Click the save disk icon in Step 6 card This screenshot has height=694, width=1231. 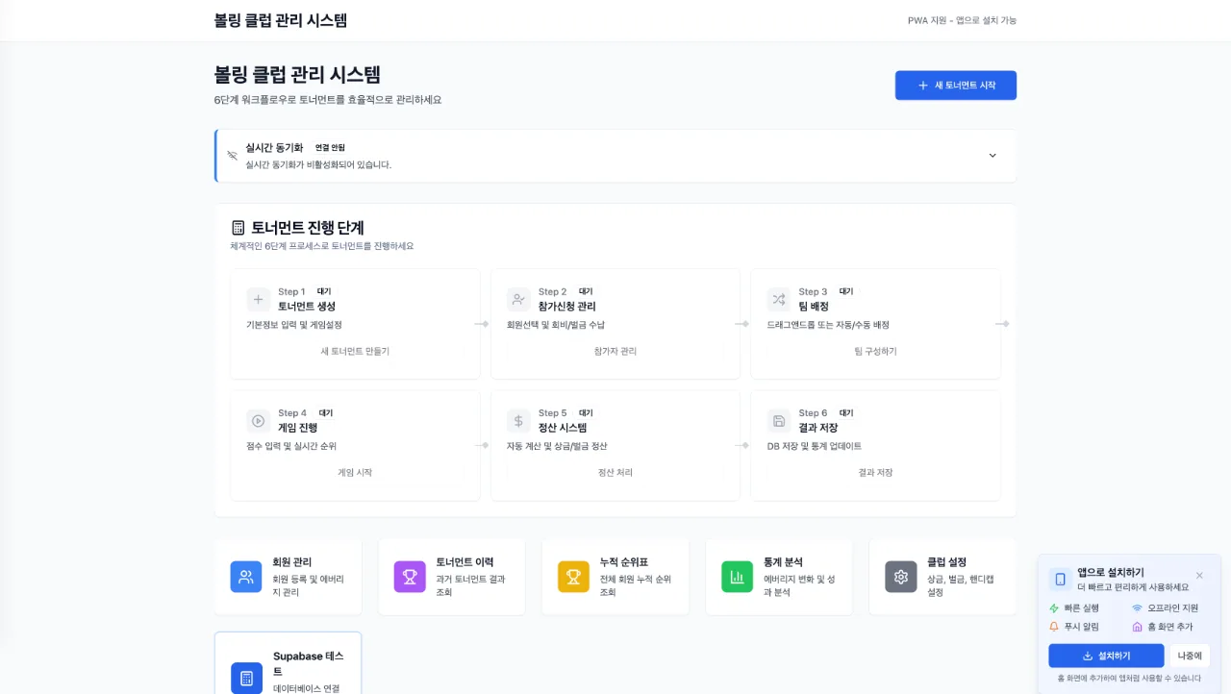pos(779,420)
